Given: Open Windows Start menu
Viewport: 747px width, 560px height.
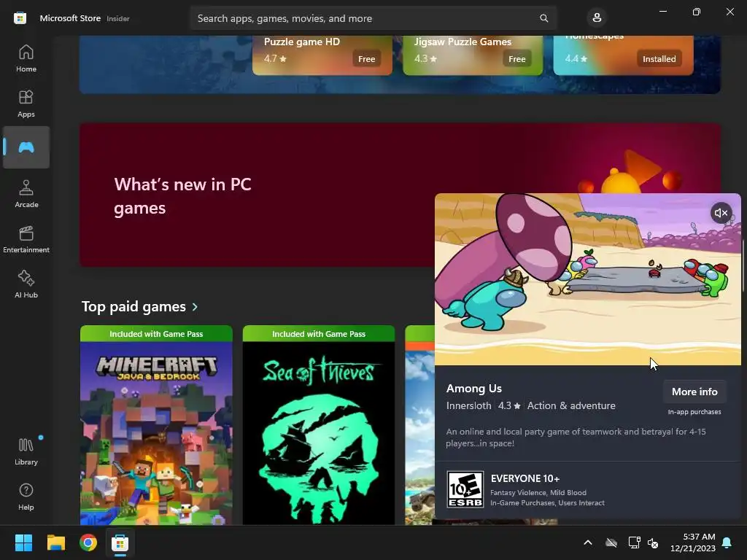Looking at the screenshot, I should tap(23, 542).
